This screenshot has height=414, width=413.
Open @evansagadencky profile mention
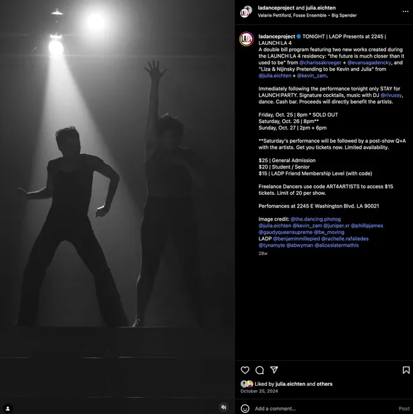coord(369,63)
